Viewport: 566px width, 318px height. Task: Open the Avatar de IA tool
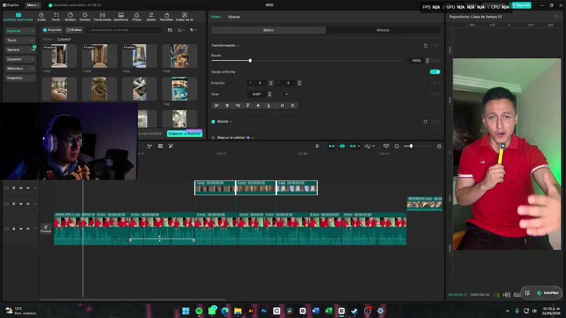[x=184, y=17]
